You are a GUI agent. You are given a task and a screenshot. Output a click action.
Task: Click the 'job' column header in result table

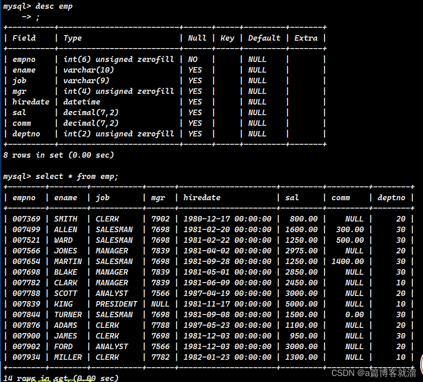(x=103, y=197)
